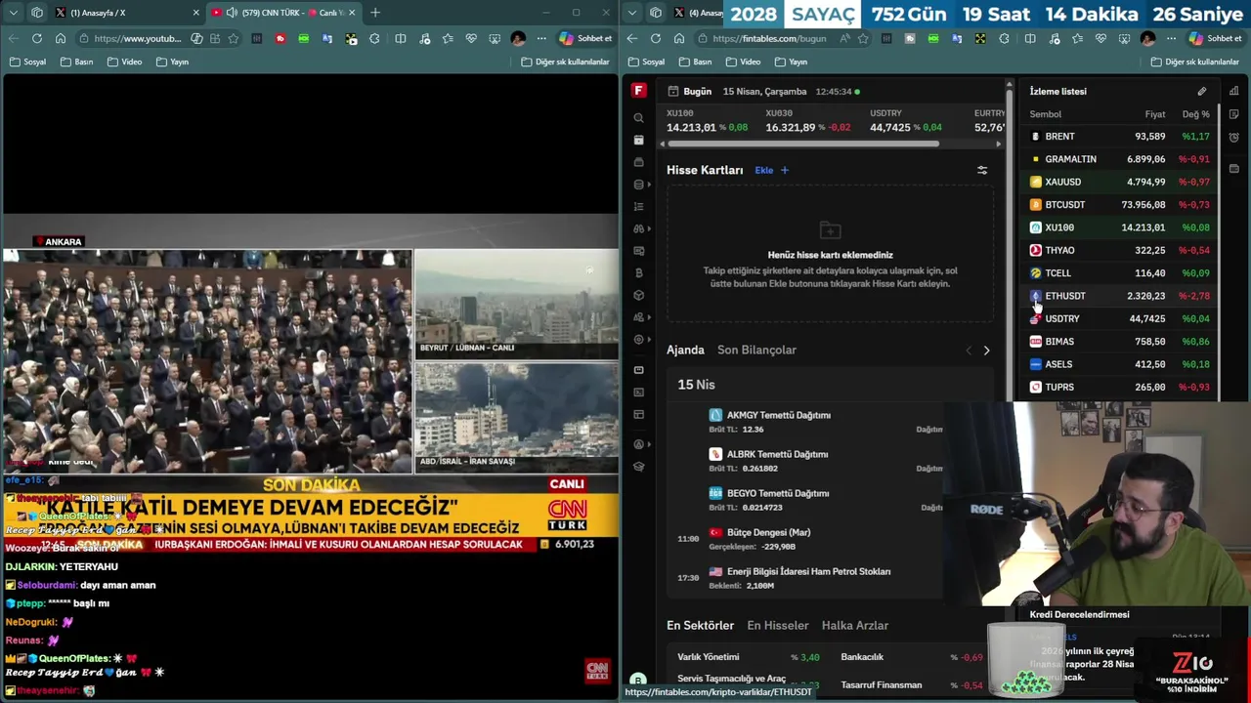Image resolution: width=1251 pixels, height=703 pixels.
Task: Open XAUUSD row in watchlist
Action: 1120,182
